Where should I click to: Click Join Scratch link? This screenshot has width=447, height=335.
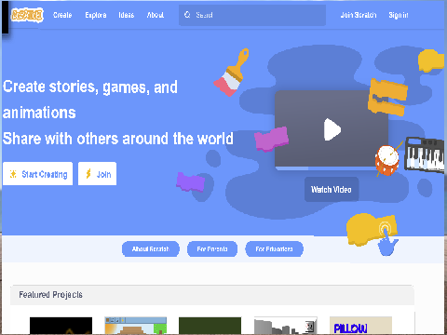(359, 15)
